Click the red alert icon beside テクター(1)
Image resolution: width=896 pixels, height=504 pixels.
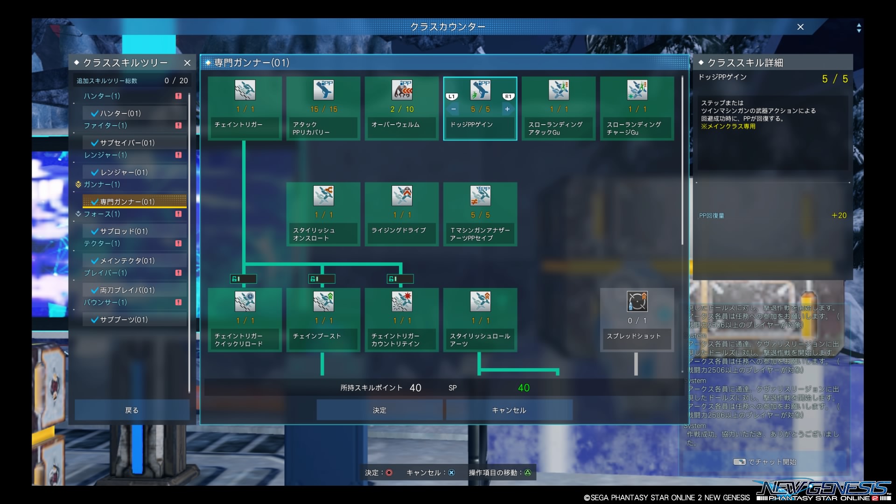tap(178, 243)
